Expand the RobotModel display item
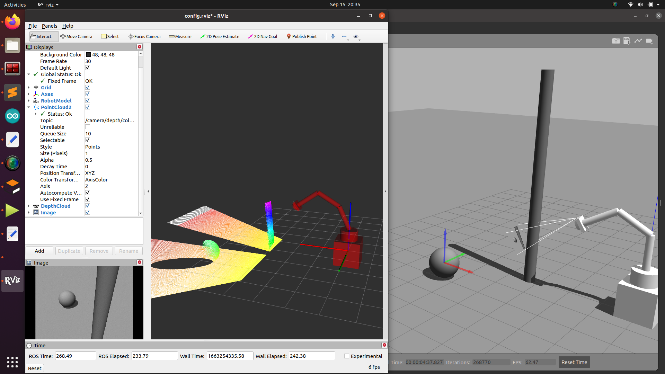This screenshot has height=374, width=665. pos(29,101)
